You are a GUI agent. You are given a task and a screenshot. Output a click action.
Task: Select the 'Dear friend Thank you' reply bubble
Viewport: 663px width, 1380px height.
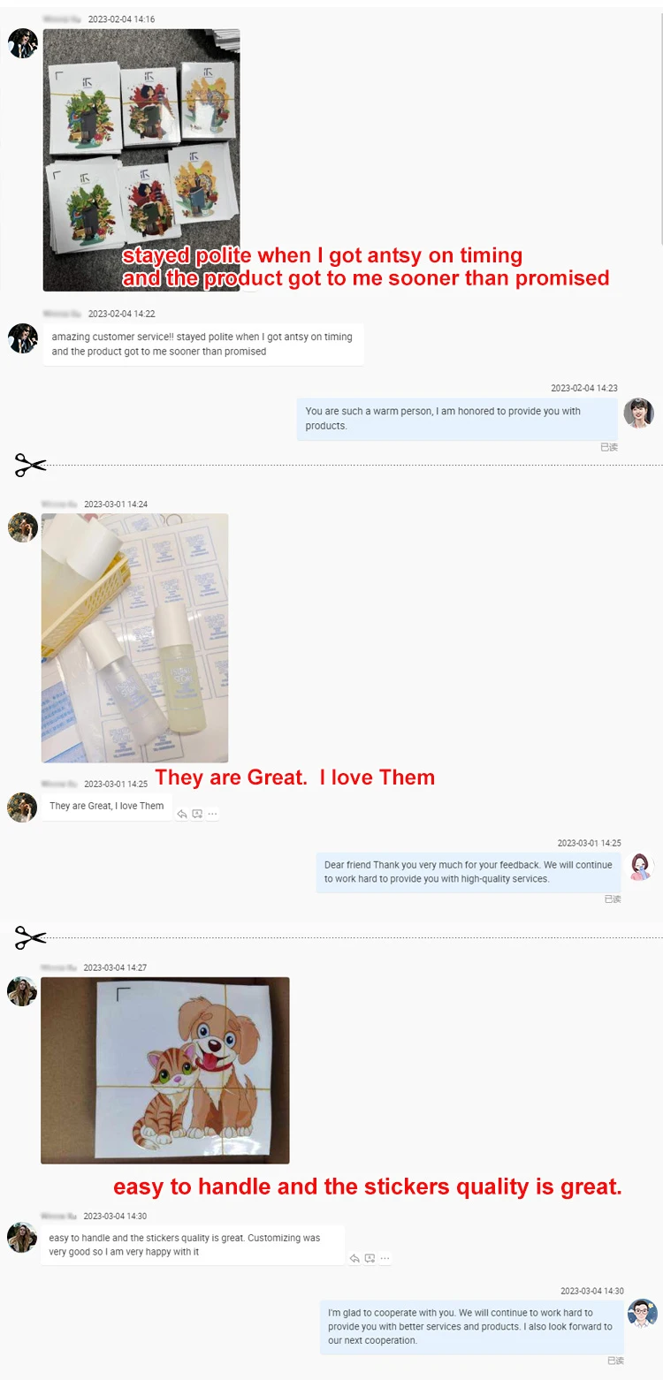pyautogui.click(x=469, y=872)
